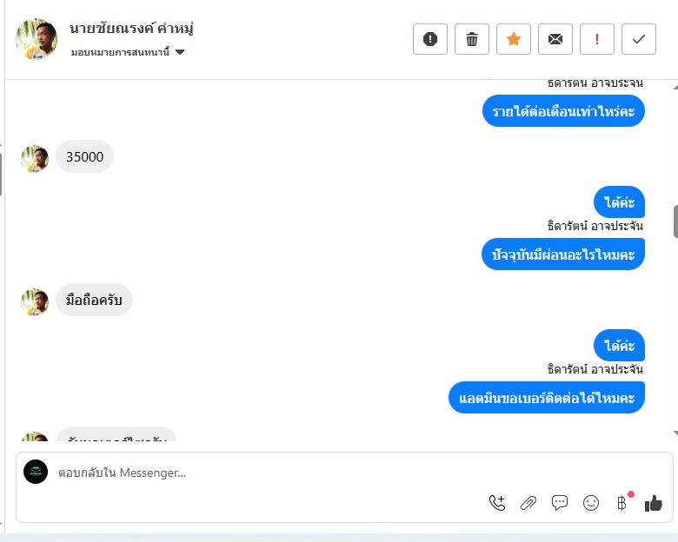Image resolution: width=678 pixels, height=542 pixels.
Task: Click the chat scrollbar thumb
Action: 675,221
